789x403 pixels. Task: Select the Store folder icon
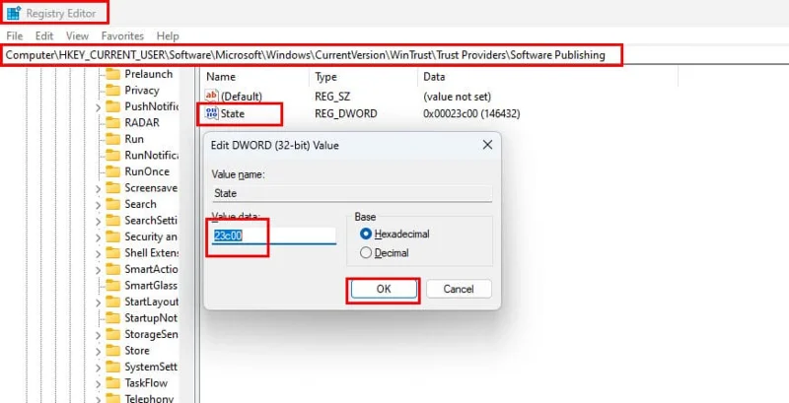113,351
